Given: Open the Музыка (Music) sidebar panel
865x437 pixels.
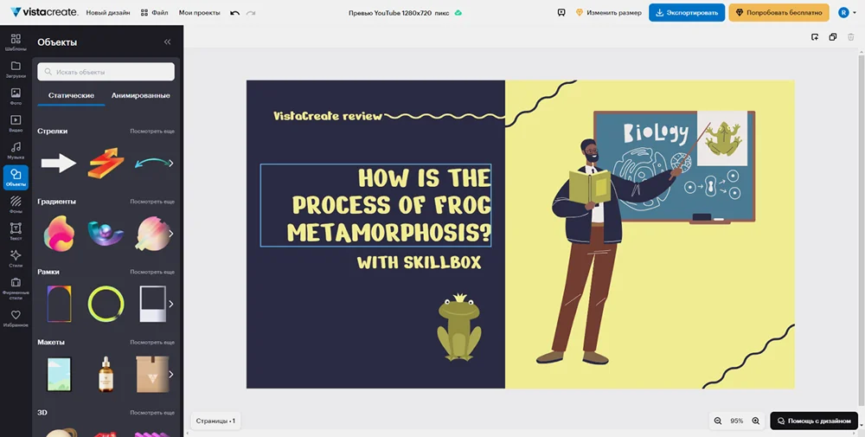Looking at the screenshot, I should [16, 150].
